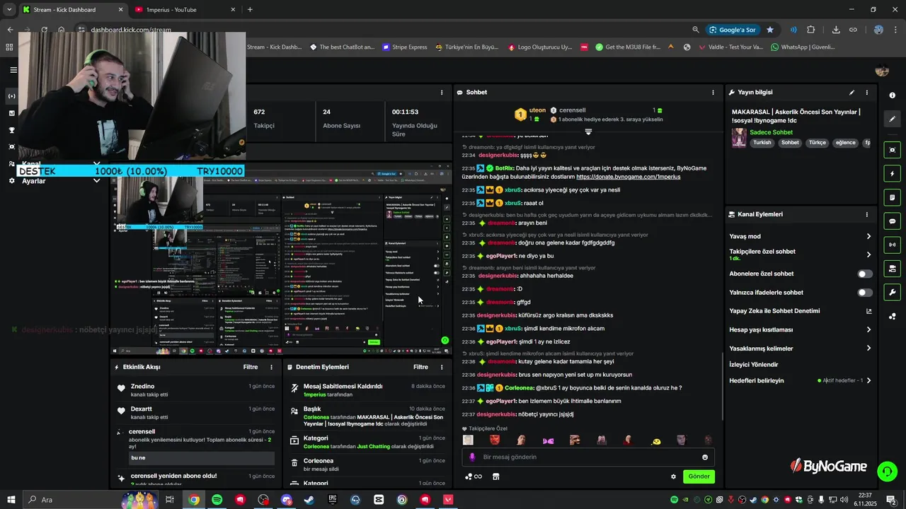Expand Yasaklanmış kelimeler options
This screenshot has width=906, height=509.
800,349
